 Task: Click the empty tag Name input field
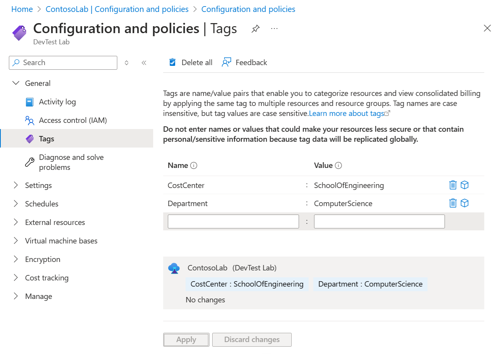233,221
